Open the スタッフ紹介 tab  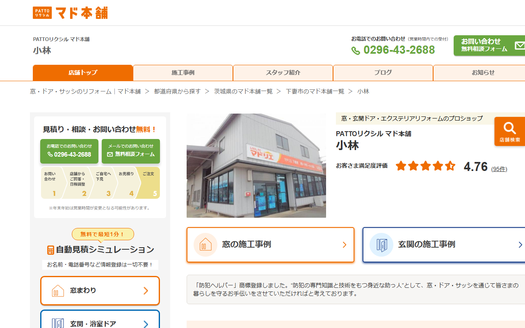[x=283, y=73]
